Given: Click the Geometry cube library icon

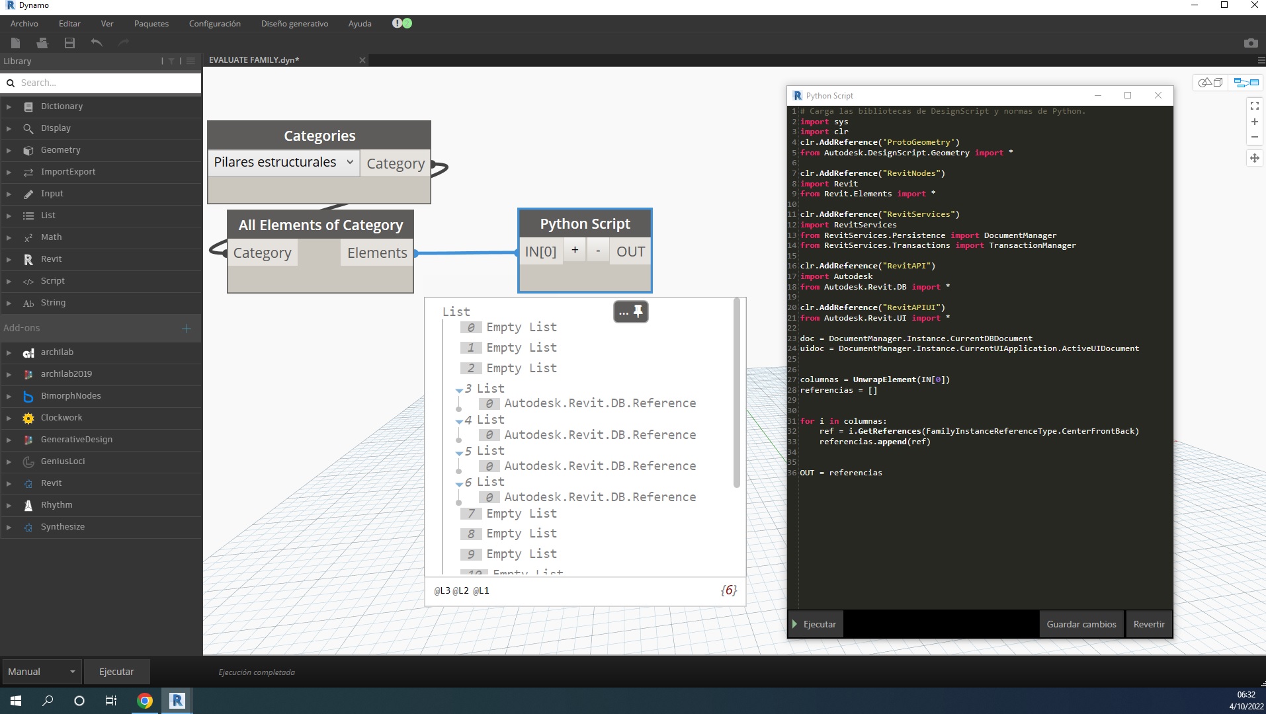Looking at the screenshot, I should pos(28,150).
